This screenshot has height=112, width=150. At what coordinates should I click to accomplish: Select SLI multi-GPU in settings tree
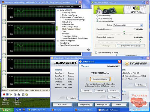pos(67,22)
